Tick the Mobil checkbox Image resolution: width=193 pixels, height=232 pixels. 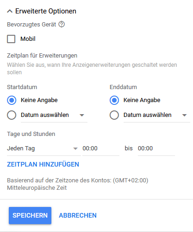(11, 39)
